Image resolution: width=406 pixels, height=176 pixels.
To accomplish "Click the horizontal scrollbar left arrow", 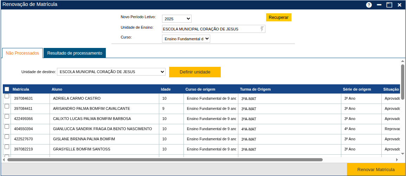I will (4, 160).
